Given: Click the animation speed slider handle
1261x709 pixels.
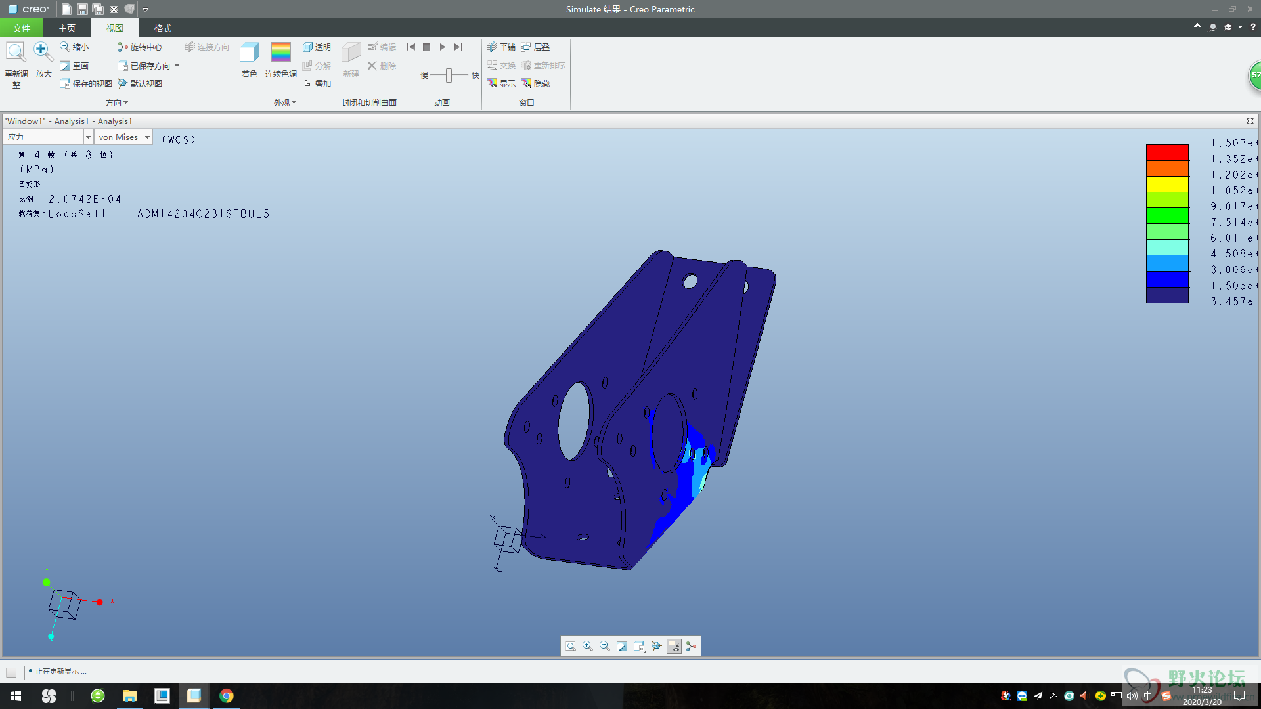Looking at the screenshot, I should (449, 75).
